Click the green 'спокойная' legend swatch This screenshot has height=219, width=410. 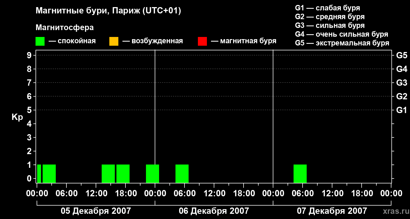coord(40,41)
